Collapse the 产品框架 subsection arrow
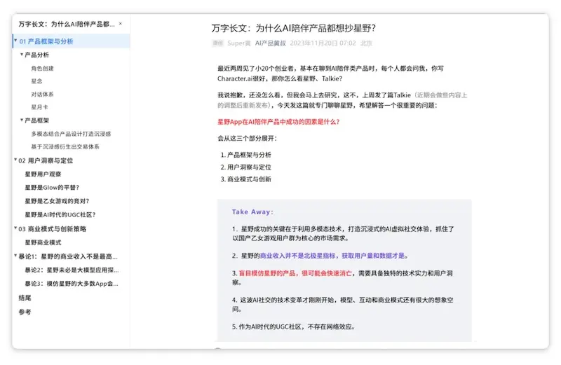 tap(22, 120)
